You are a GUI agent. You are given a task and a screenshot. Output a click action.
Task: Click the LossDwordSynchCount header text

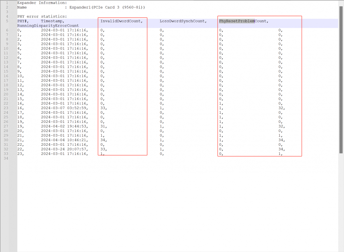[x=183, y=21]
